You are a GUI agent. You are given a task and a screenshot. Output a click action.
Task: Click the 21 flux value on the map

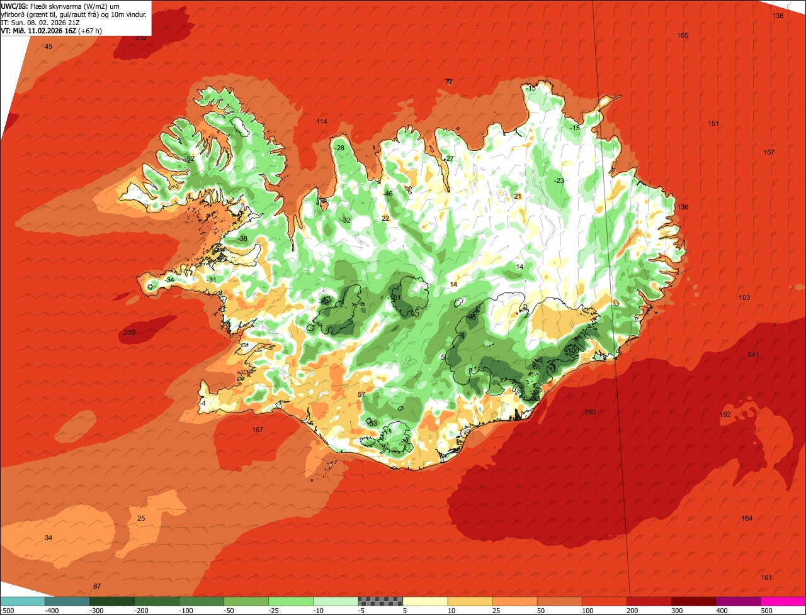(x=518, y=196)
